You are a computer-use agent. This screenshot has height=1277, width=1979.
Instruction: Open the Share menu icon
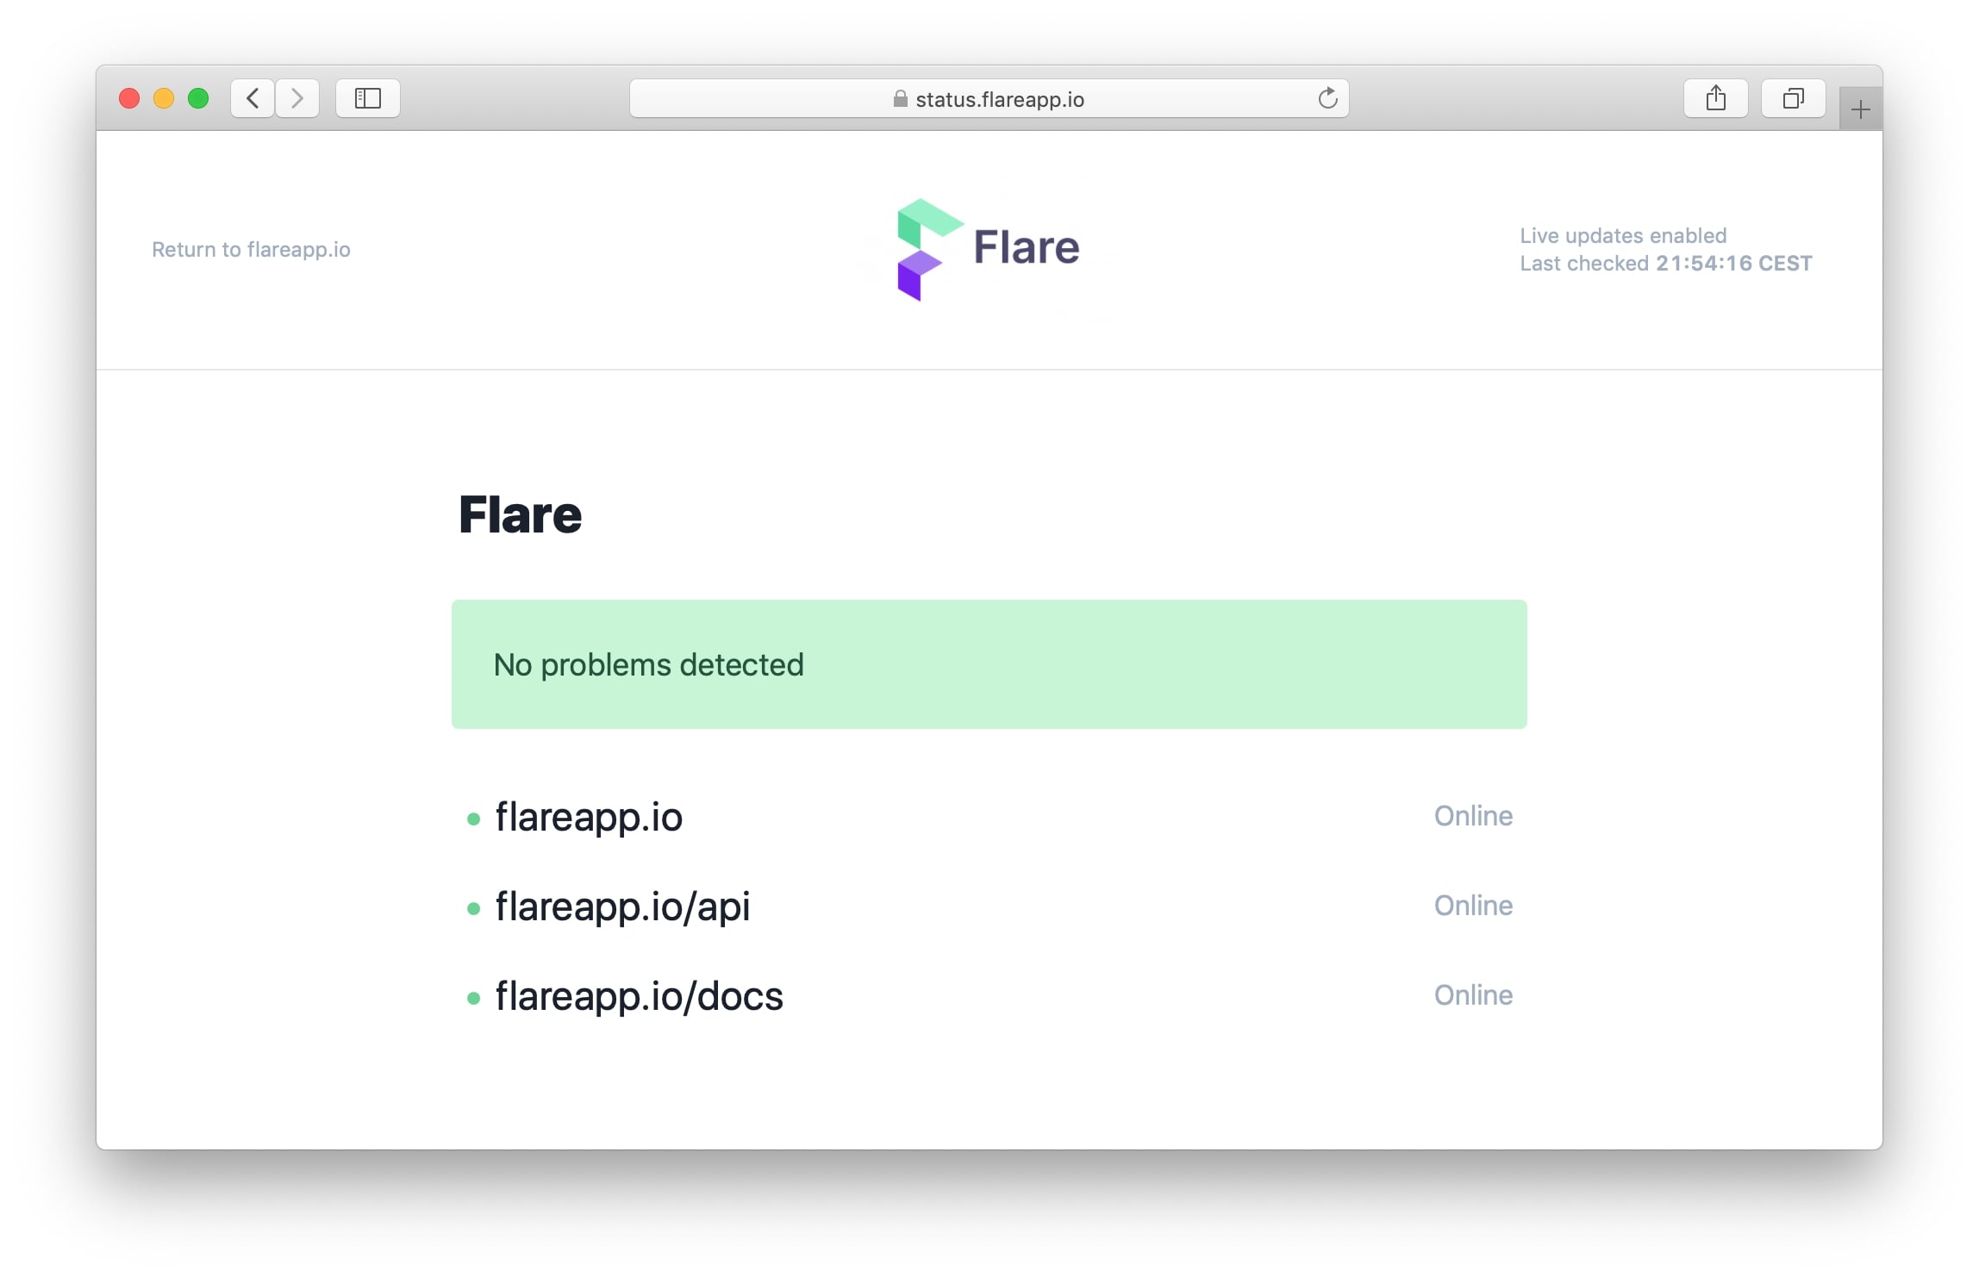click(x=1715, y=98)
